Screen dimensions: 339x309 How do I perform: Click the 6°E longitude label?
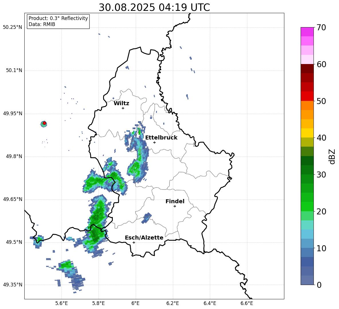tap(135, 303)
